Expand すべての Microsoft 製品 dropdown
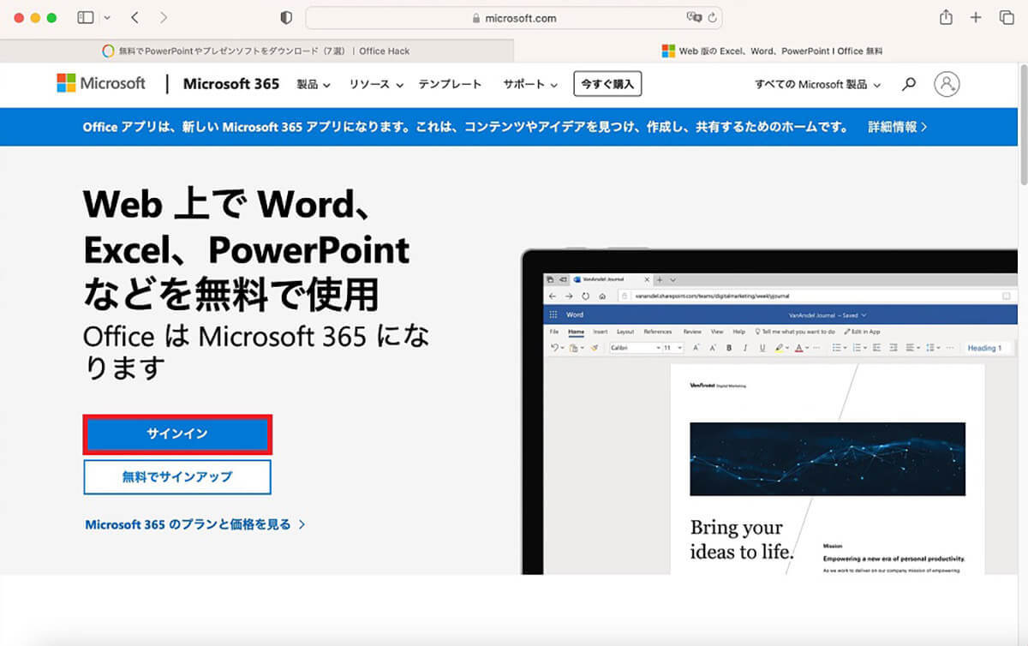Image resolution: width=1028 pixels, height=646 pixels. (x=818, y=84)
